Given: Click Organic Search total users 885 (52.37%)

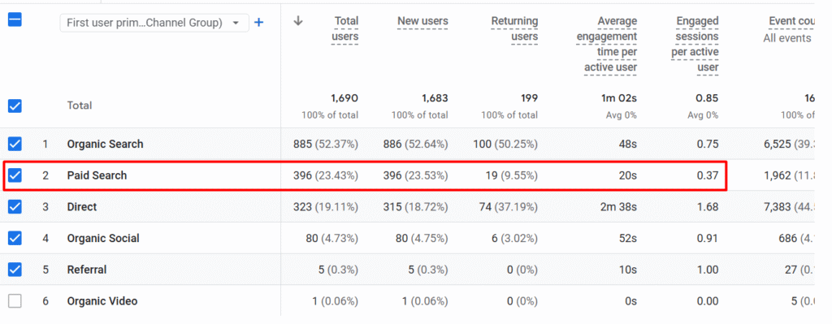Looking at the screenshot, I should [x=326, y=145].
